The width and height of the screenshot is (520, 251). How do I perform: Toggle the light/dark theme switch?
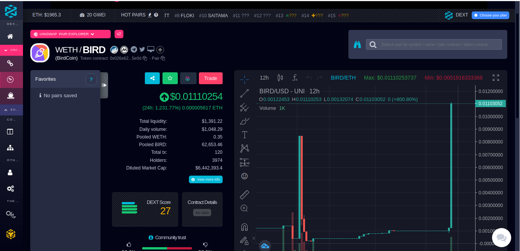point(11,214)
